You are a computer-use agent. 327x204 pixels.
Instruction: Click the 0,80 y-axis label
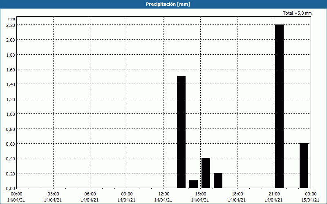coord(11,129)
